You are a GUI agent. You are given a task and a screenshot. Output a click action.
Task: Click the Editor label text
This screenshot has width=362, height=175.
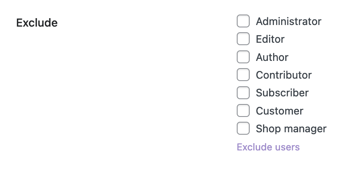click(x=270, y=39)
